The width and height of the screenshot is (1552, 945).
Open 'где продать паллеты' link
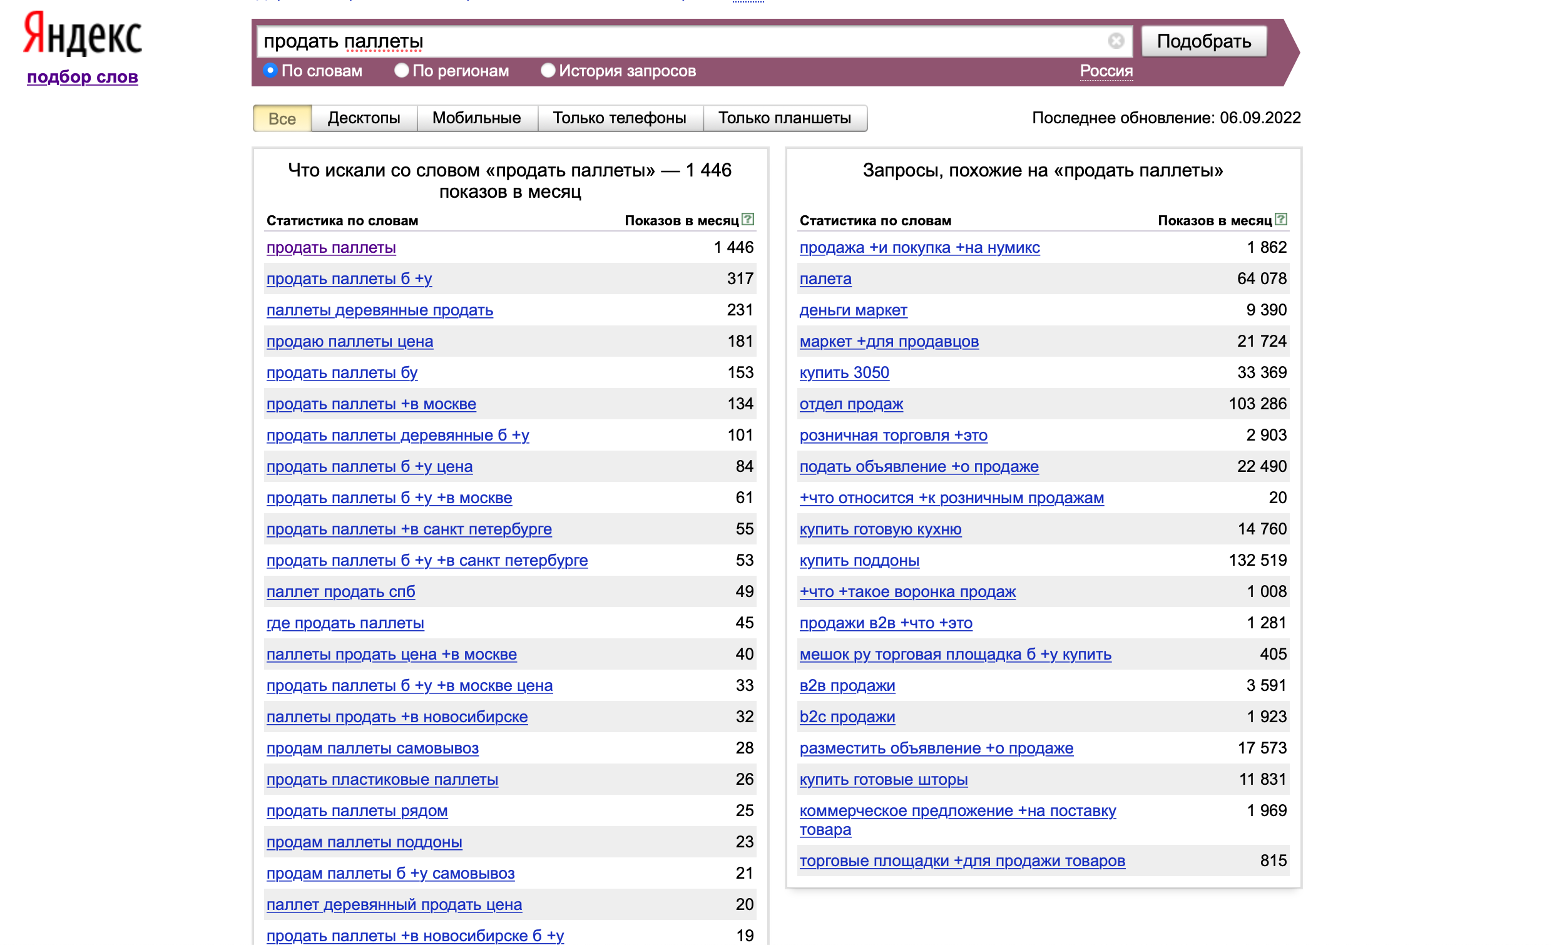click(x=345, y=623)
